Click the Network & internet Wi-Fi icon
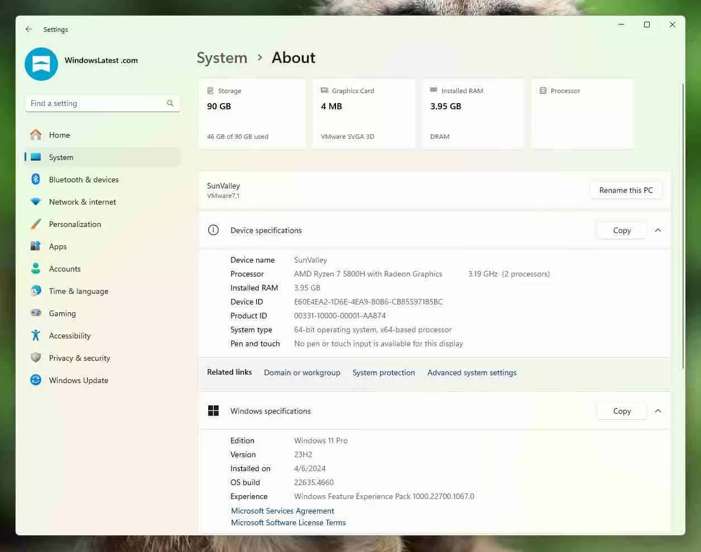The height and width of the screenshot is (552, 701). 36,202
